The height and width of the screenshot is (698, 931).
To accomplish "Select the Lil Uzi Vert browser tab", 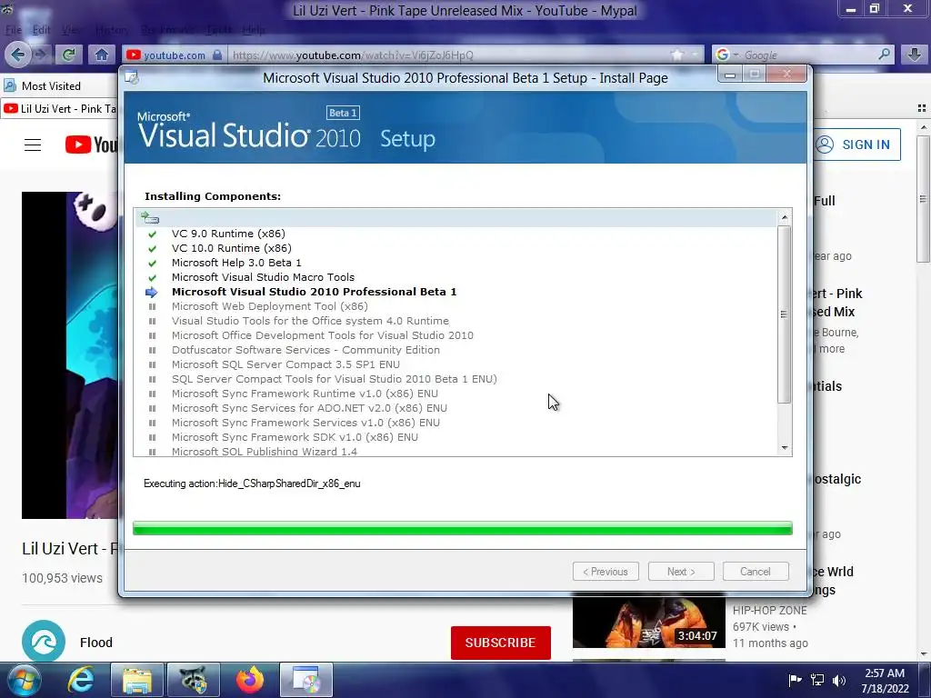I will coord(60,109).
